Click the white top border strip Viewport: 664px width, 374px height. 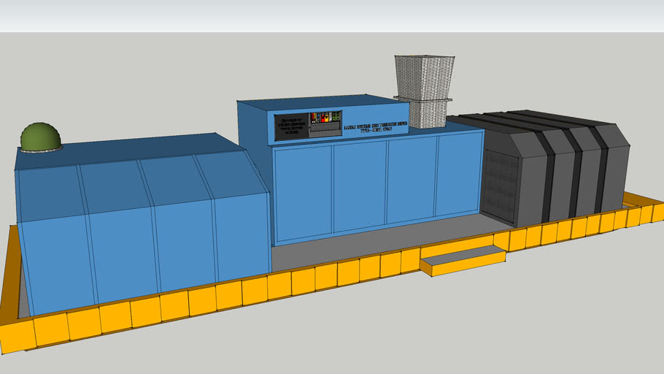332,15
